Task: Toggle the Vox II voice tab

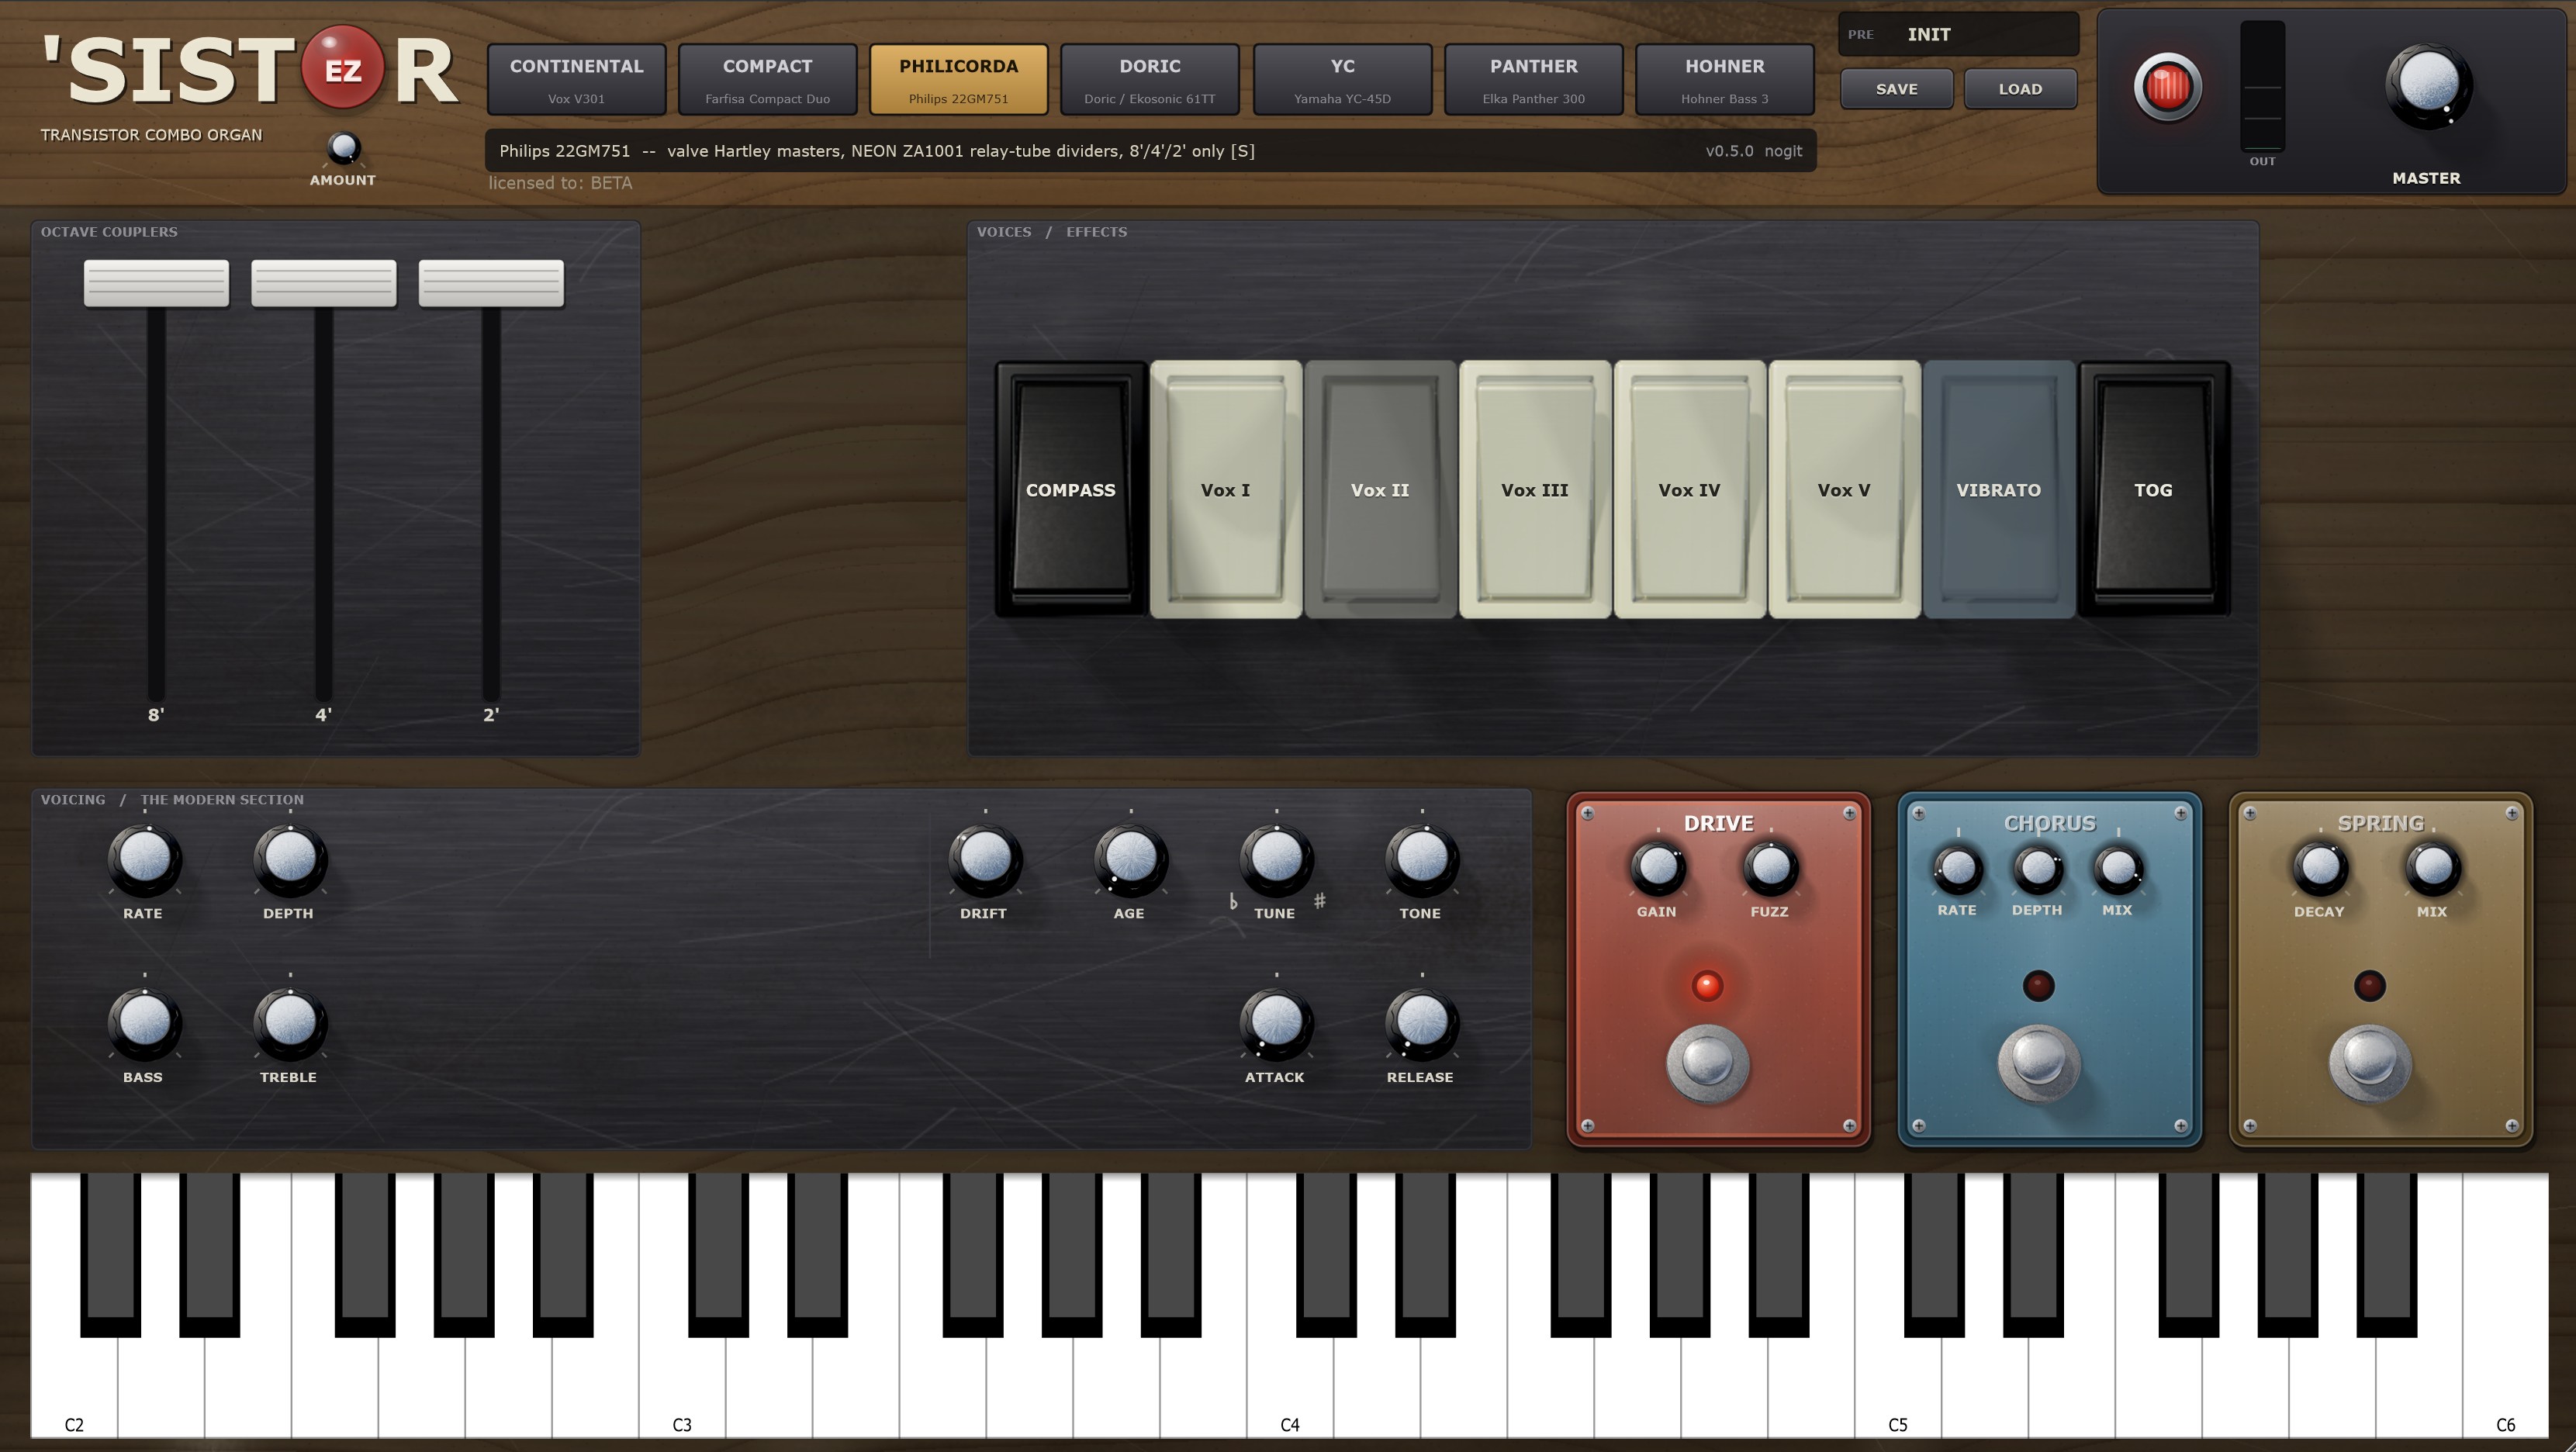Action: [1380, 489]
